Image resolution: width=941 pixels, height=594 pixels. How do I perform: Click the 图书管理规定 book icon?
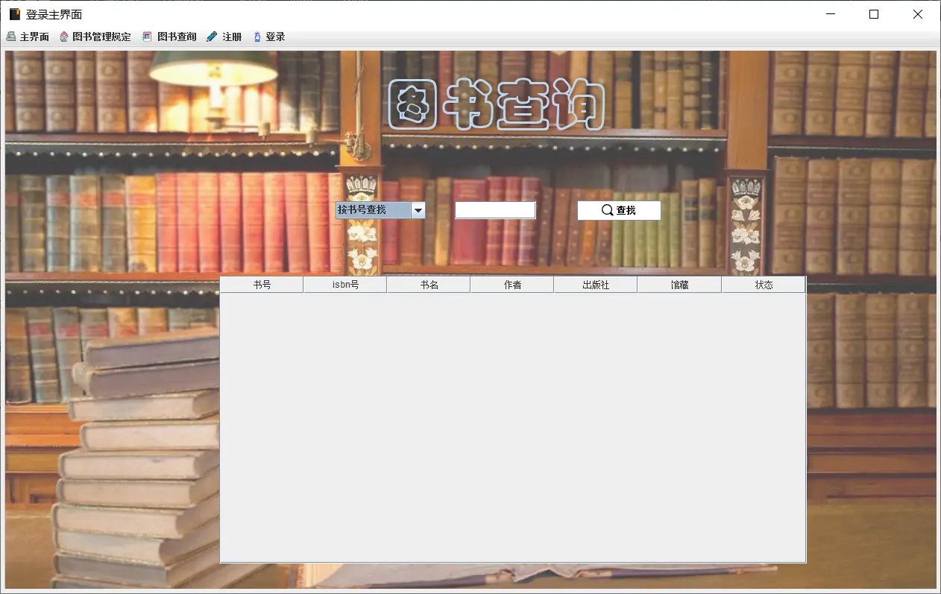click(64, 35)
